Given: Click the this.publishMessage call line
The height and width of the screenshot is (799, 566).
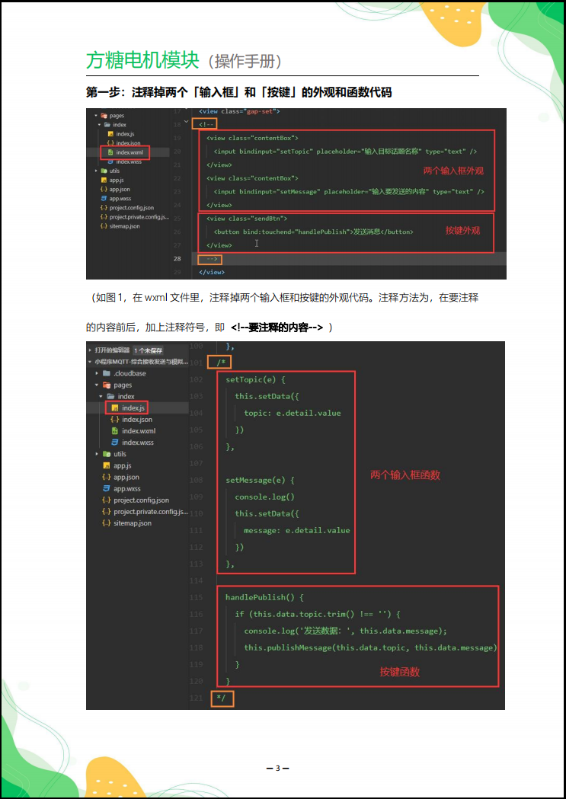Looking at the screenshot, I should 370,647.
